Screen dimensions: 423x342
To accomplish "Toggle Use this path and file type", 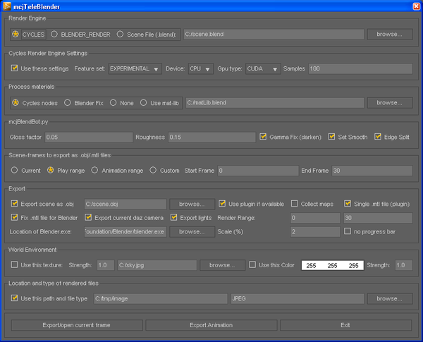I will [14, 298].
